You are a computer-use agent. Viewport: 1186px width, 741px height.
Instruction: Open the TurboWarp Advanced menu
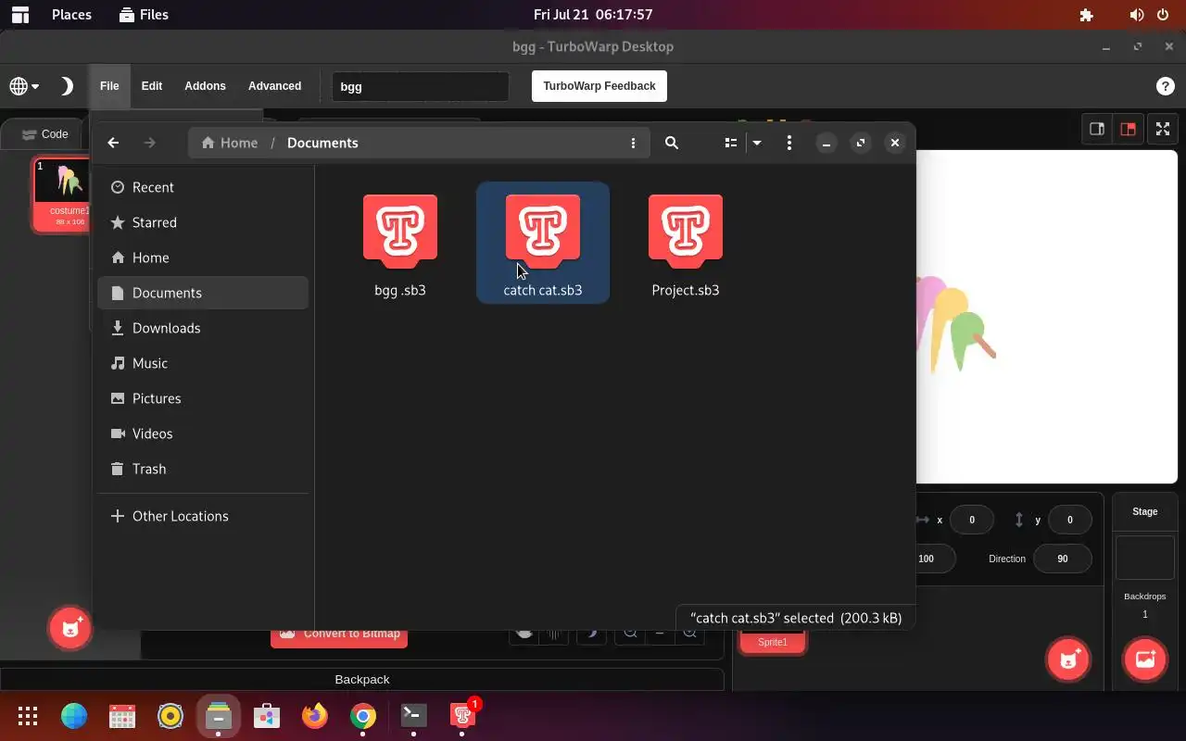click(274, 86)
